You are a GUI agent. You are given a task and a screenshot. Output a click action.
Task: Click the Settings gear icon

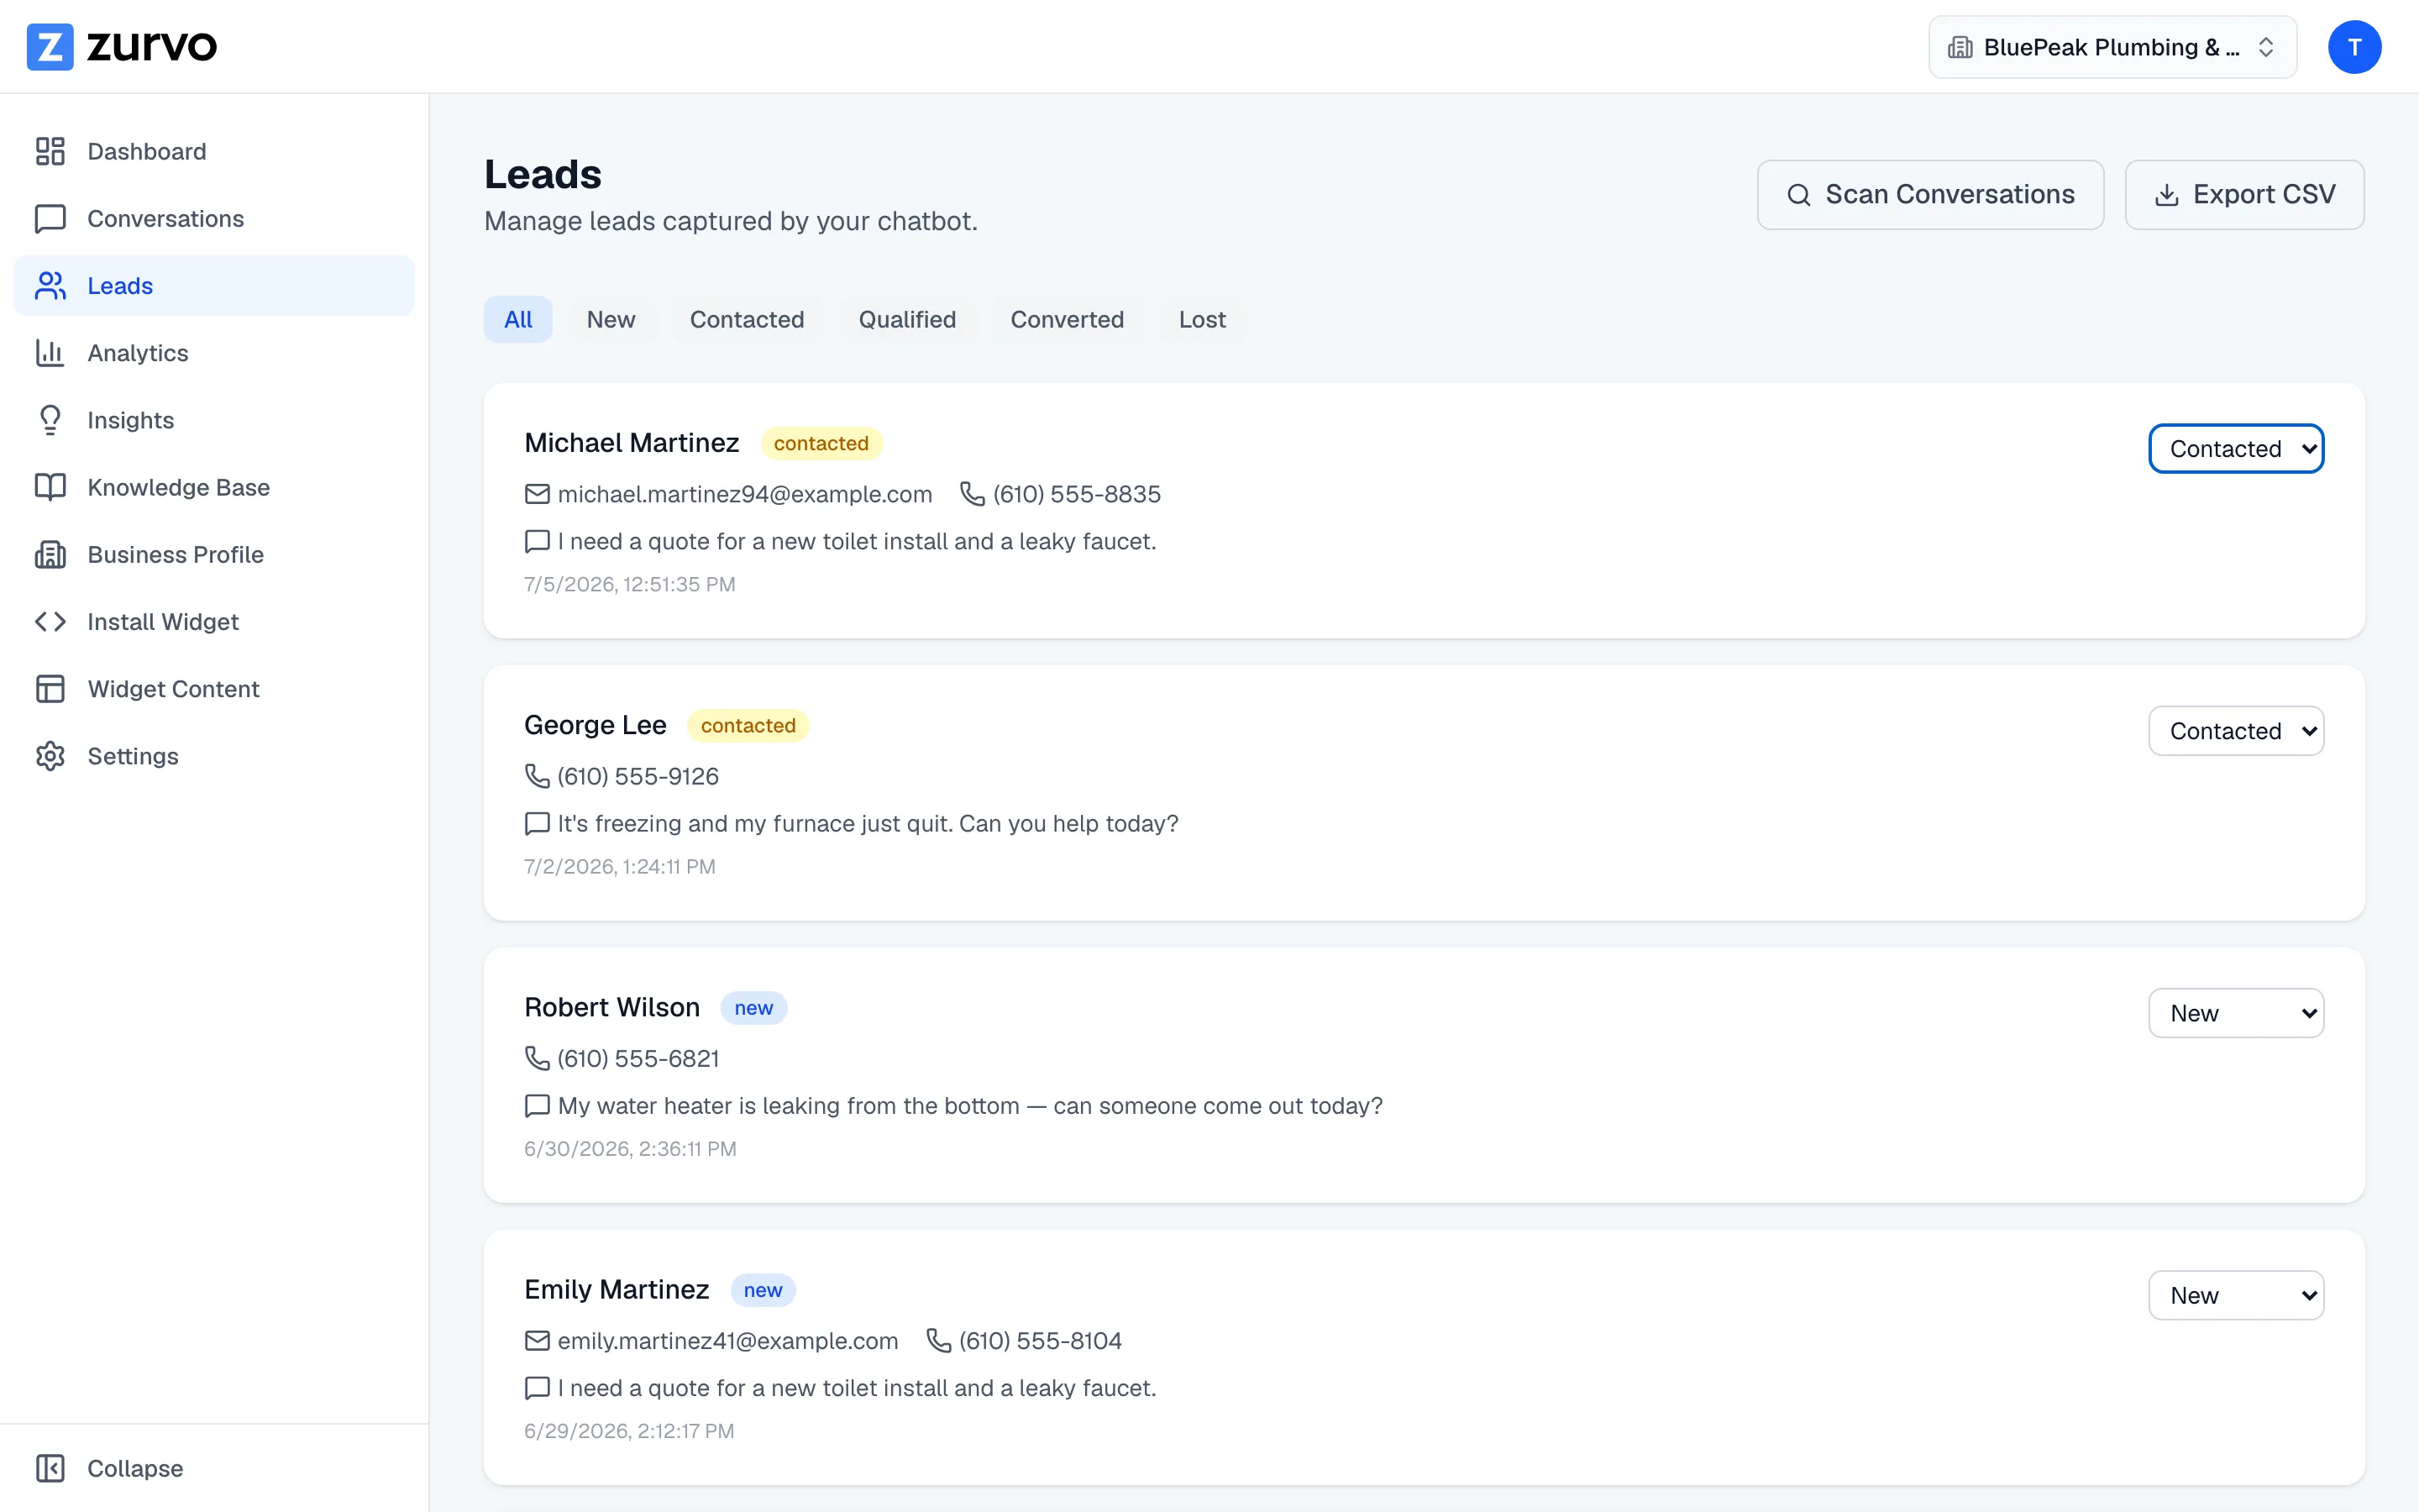[50, 755]
